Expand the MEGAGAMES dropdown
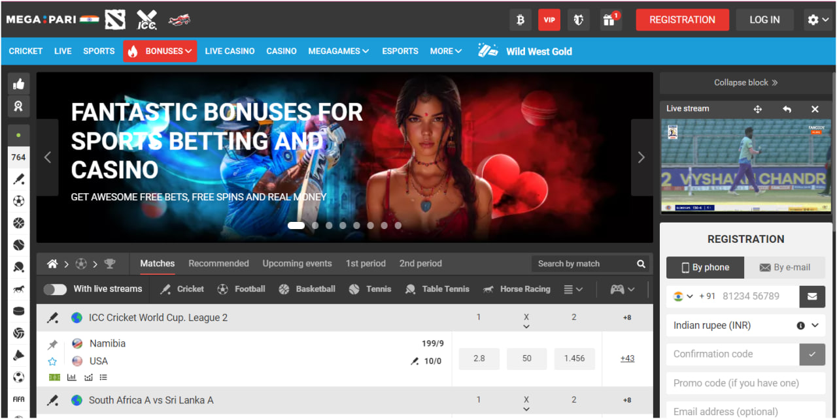Viewport: 837px width, 419px height. click(x=339, y=51)
